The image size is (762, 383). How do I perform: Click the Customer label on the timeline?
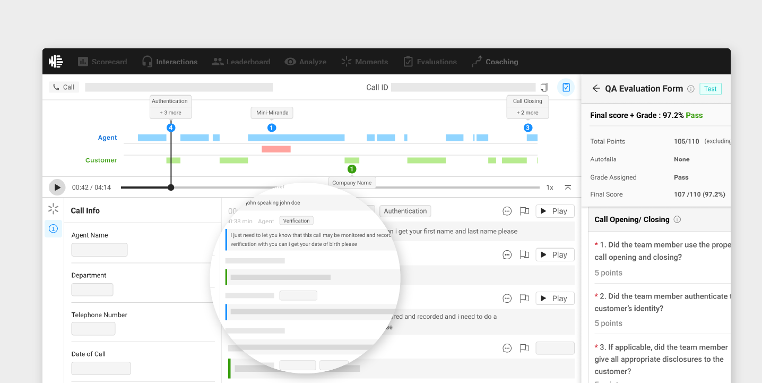click(x=101, y=160)
